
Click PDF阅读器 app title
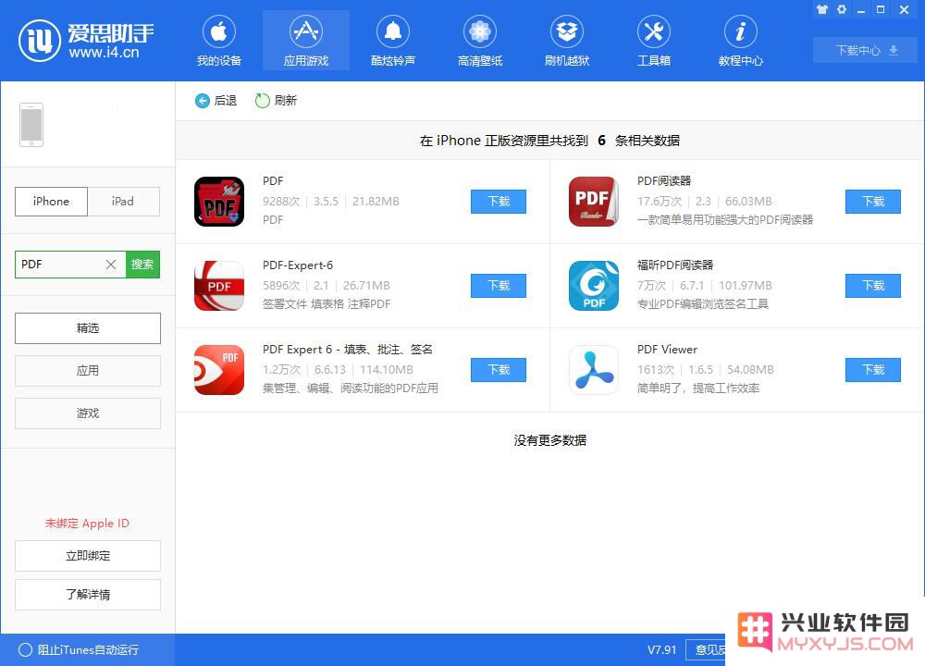click(664, 181)
